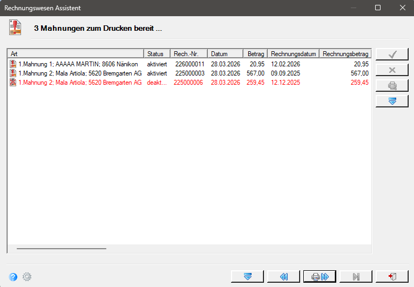This screenshot has width=414, height=287.
Task: Sort by Rech.-Nr. column header
Action: click(x=189, y=54)
